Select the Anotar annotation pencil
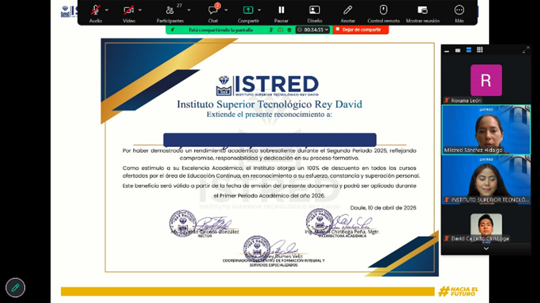The width and height of the screenshot is (540, 303). pyautogui.click(x=348, y=11)
